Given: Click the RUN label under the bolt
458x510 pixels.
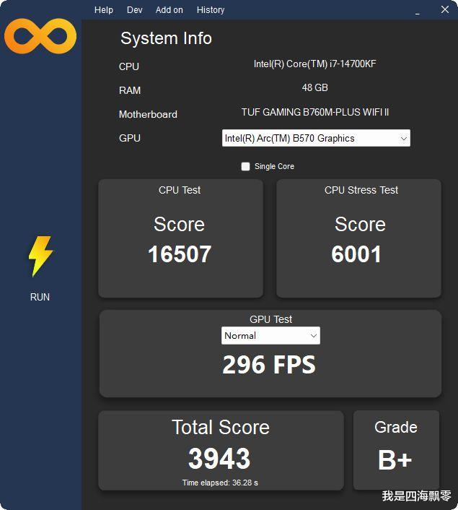Looking at the screenshot, I should pyautogui.click(x=40, y=297).
